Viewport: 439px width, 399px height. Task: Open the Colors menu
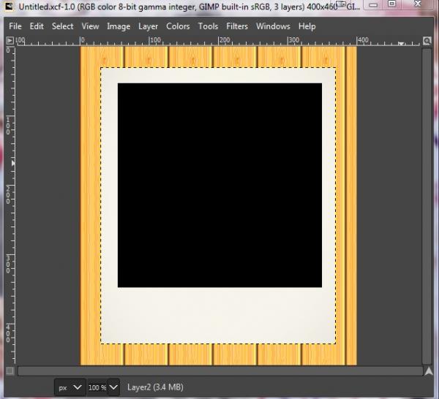point(178,26)
